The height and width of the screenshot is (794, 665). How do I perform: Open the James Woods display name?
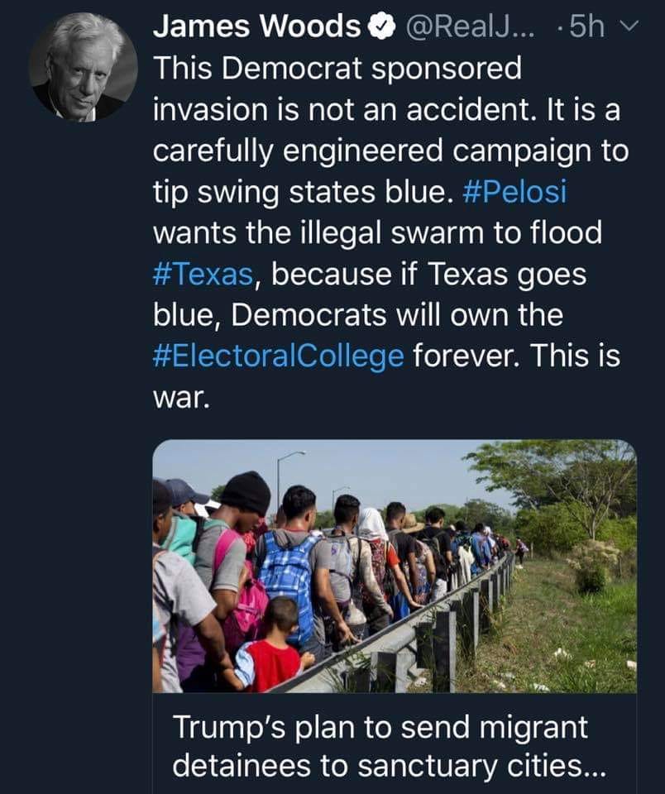(x=256, y=27)
